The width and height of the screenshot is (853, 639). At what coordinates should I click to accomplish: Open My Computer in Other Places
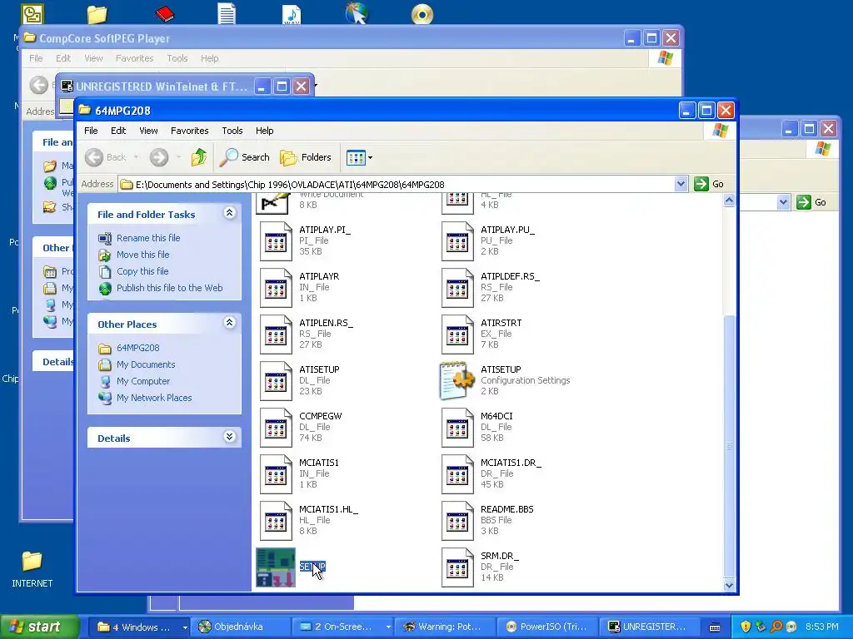pyautogui.click(x=143, y=381)
